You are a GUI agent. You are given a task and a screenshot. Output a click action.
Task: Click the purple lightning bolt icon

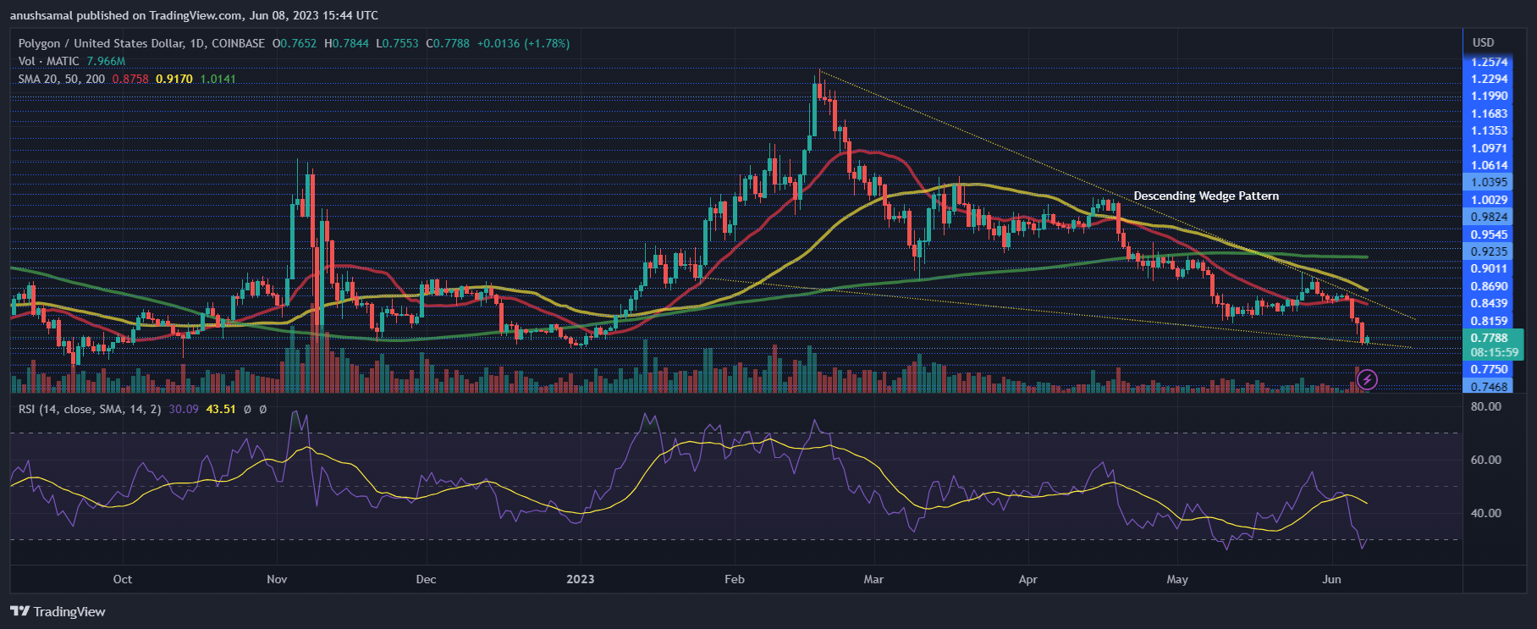pos(1367,380)
